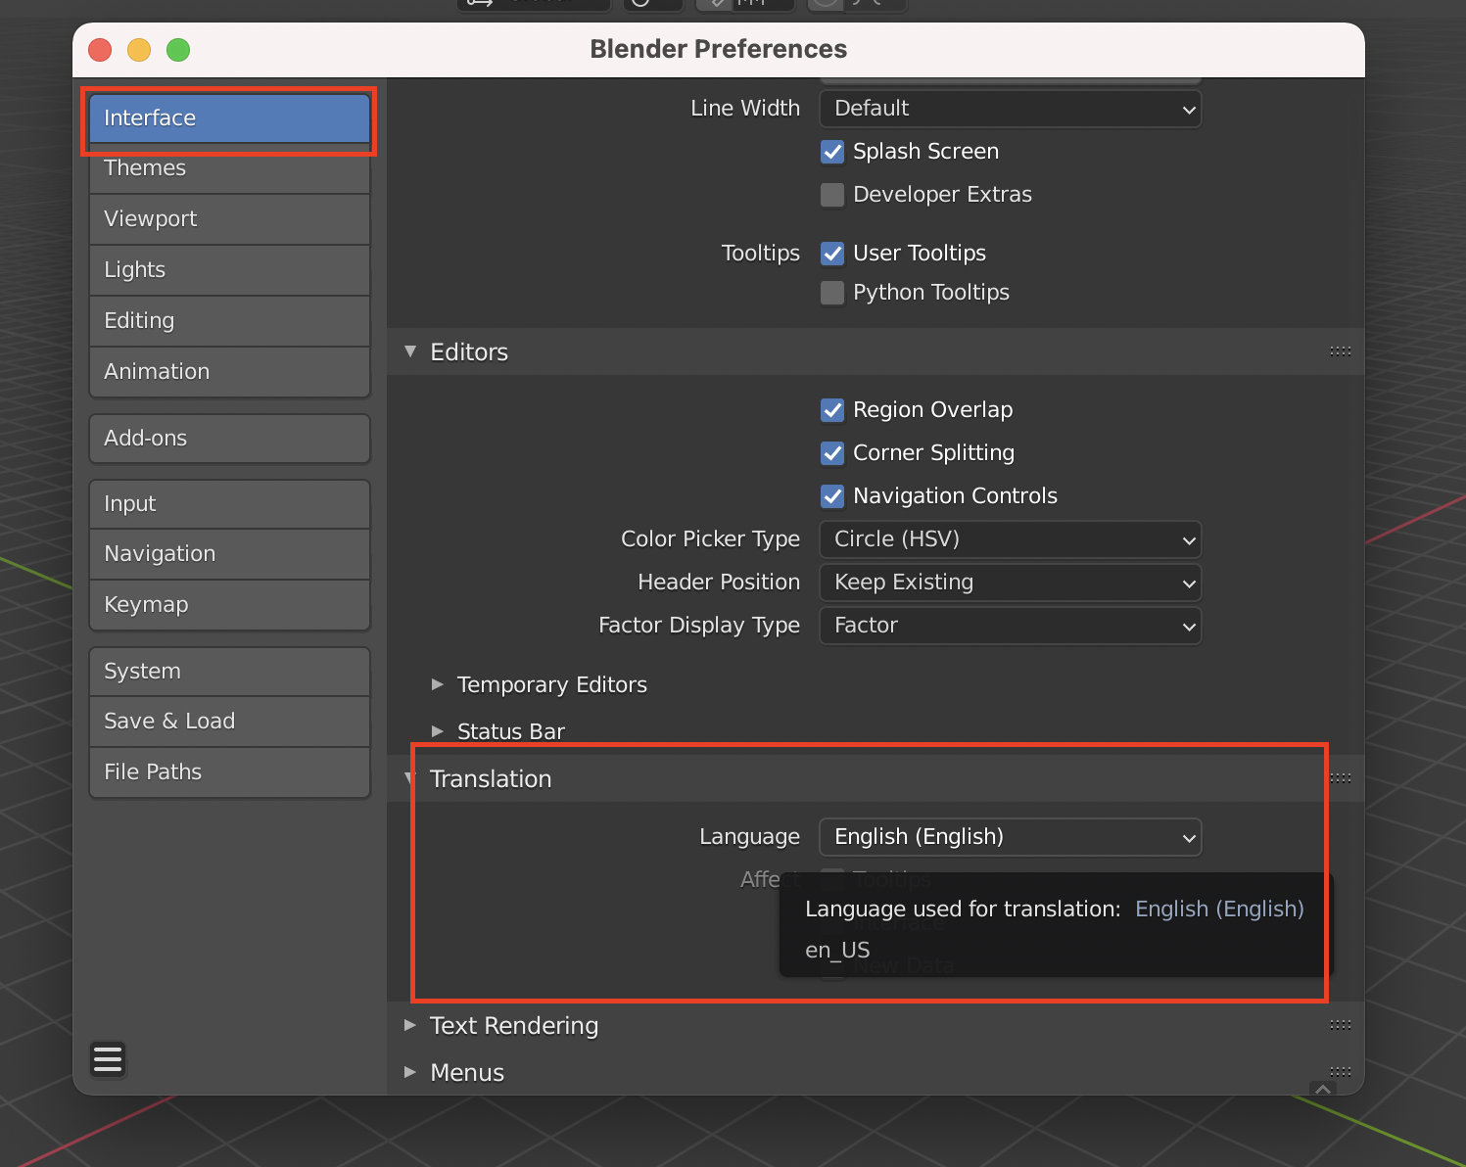Open the Line Width dropdown

pyautogui.click(x=1010, y=109)
